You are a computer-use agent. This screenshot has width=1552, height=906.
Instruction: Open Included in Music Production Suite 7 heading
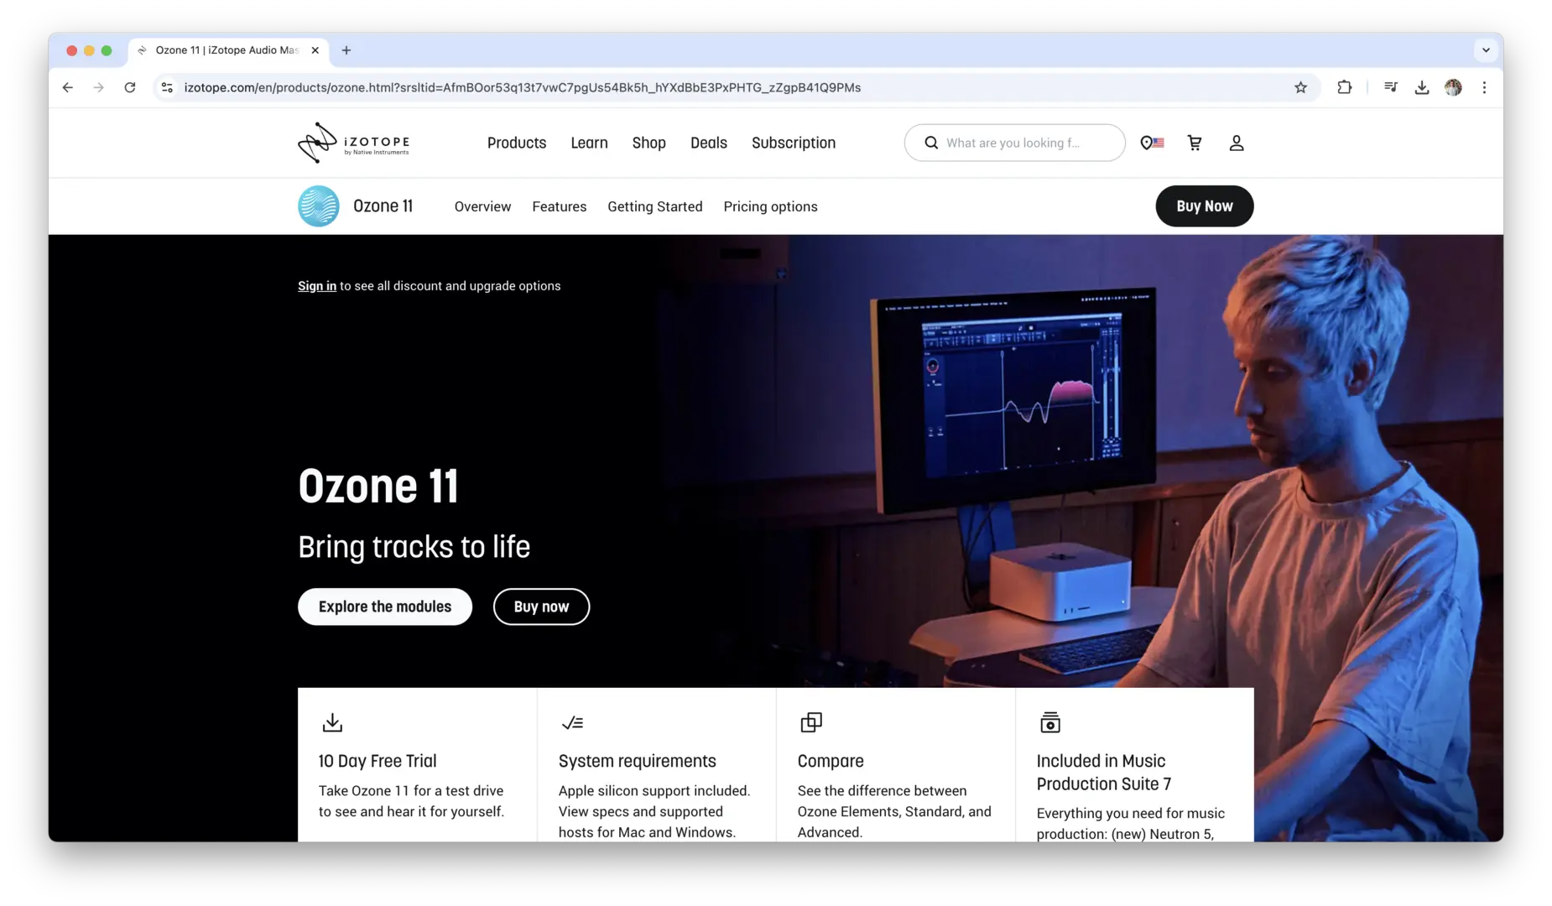pos(1104,772)
